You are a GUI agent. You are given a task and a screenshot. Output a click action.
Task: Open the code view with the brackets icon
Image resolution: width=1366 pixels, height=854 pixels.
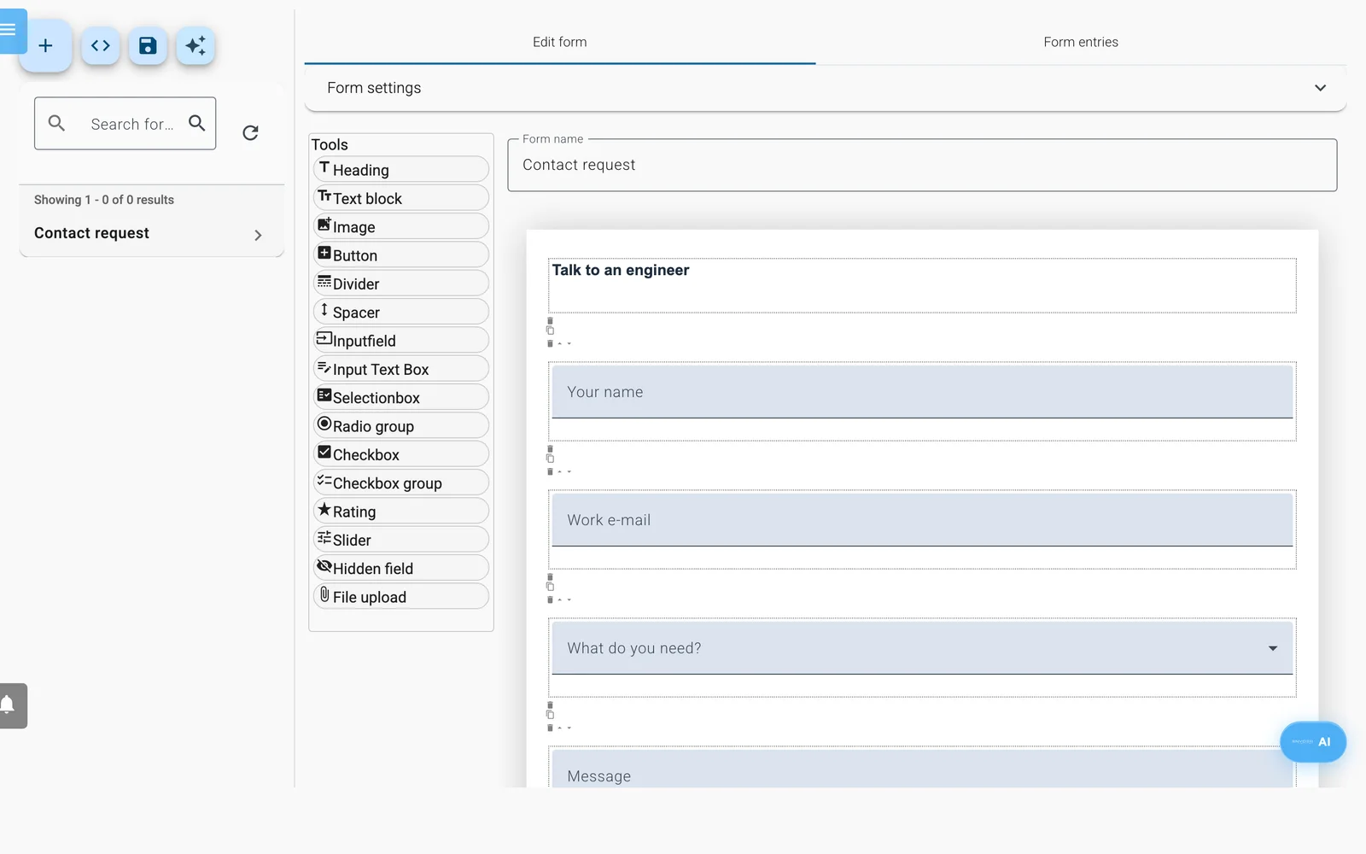[101, 45]
